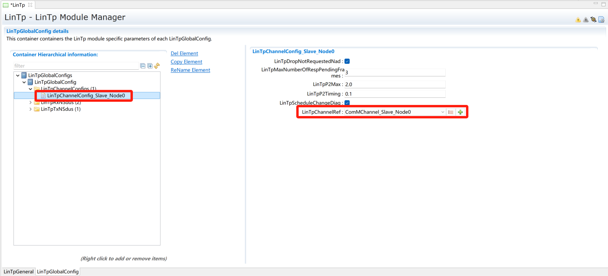This screenshot has height=276, width=608.
Task: Toggle the LinTpScheduleChangeDiag checkbox
Action: (x=347, y=103)
